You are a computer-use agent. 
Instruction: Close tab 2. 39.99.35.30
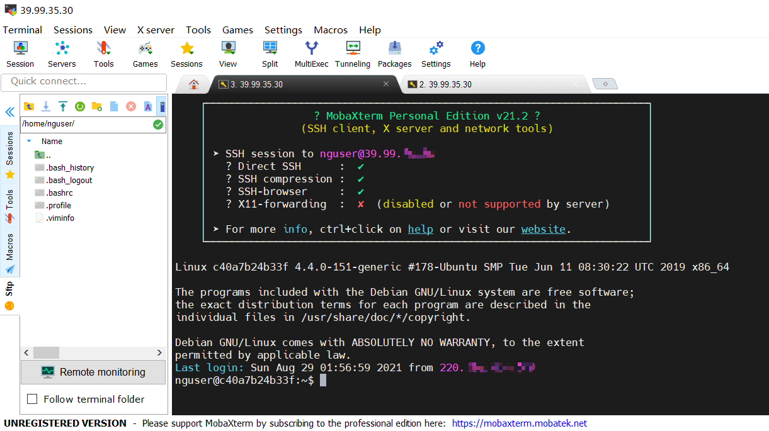tap(574, 84)
